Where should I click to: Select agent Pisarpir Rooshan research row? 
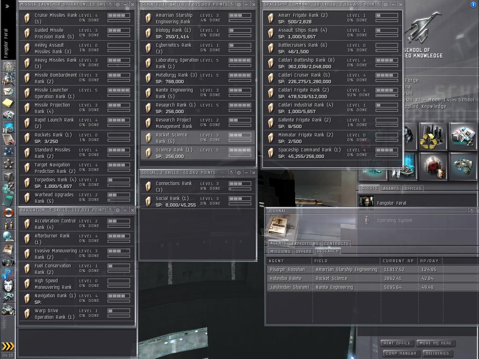coord(373,269)
